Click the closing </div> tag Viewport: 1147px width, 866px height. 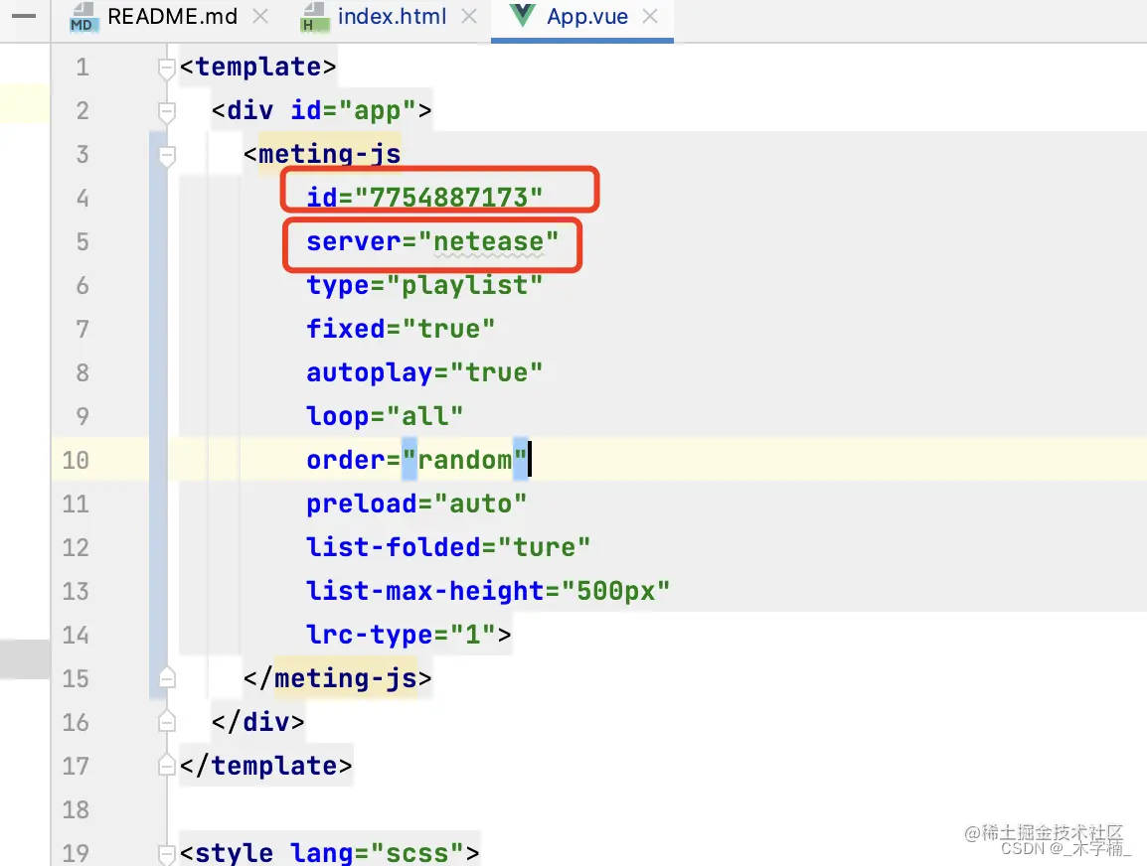257,722
